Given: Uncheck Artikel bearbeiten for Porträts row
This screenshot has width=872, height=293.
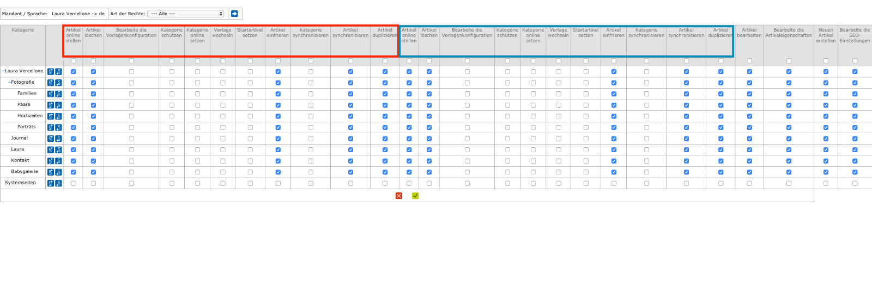Looking at the screenshot, I should [x=749, y=127].
